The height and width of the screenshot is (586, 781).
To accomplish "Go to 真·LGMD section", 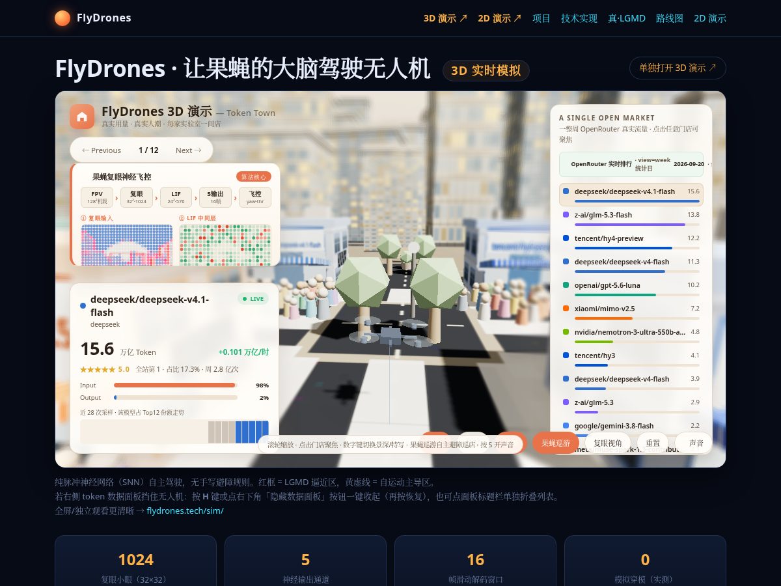I will point(627,18).
